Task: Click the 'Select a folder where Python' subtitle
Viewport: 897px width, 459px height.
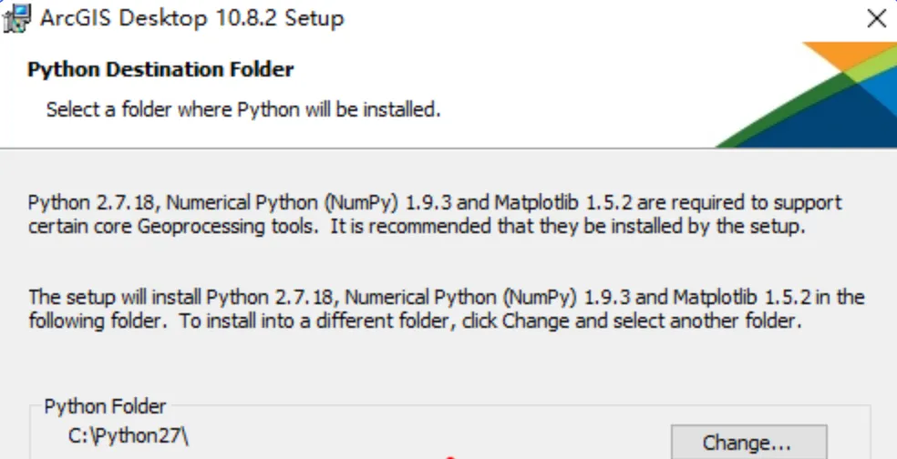Action: coord(243,110)
